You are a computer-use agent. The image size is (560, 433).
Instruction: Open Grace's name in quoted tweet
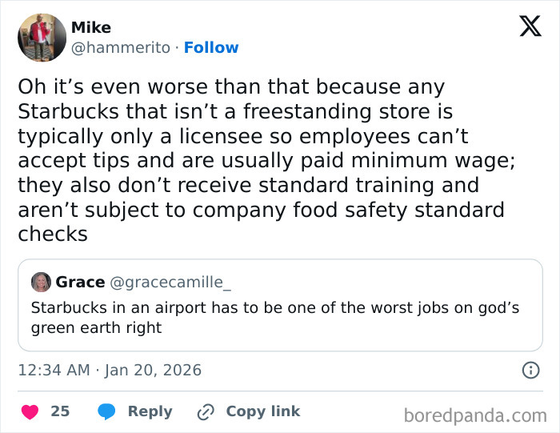(x=80, y=282)
